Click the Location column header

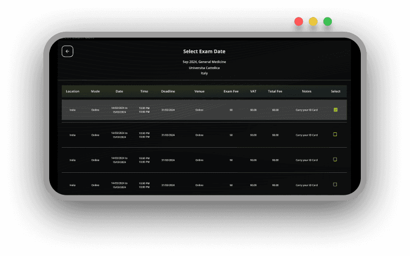coord(73,91)
